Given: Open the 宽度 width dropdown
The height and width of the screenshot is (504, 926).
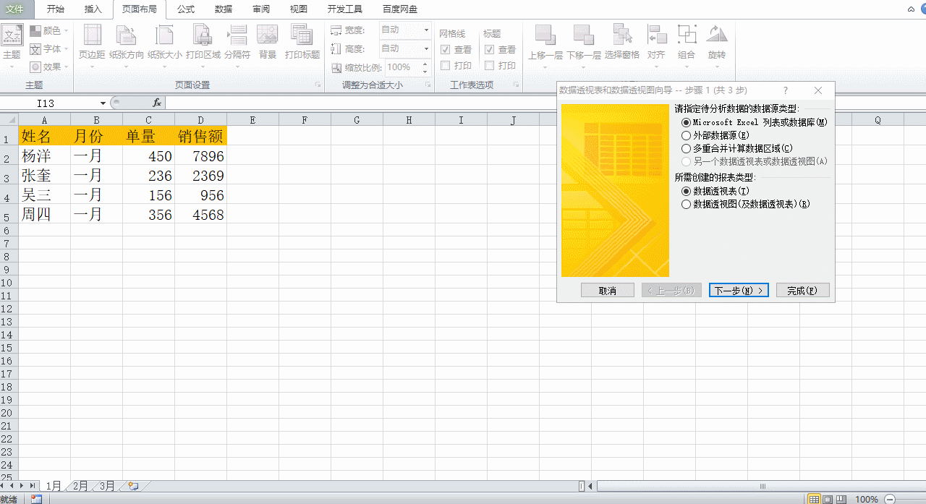Looking at the screenshot, I should click(x=426, y=30).
